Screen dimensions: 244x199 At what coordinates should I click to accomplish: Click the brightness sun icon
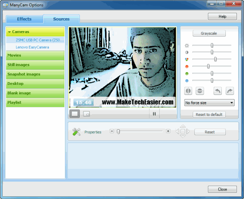187,45
